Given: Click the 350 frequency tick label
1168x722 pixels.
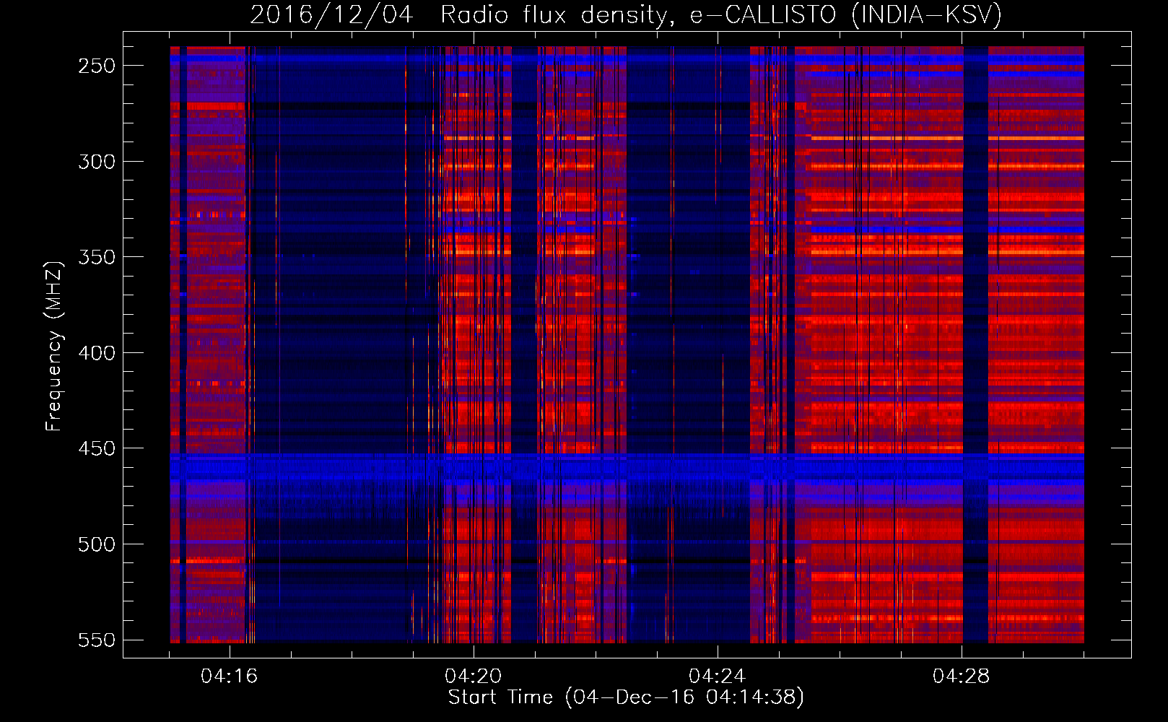Looking at the screenshot, I should (97, 257).
